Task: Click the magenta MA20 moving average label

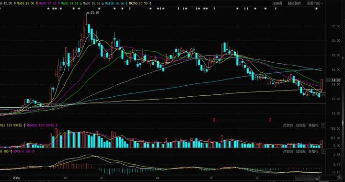Action: (48, 3)
